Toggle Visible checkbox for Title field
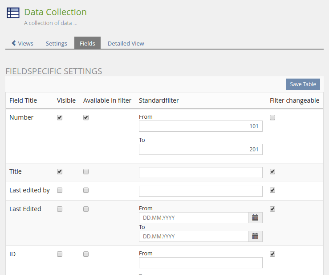 (60, 171)
